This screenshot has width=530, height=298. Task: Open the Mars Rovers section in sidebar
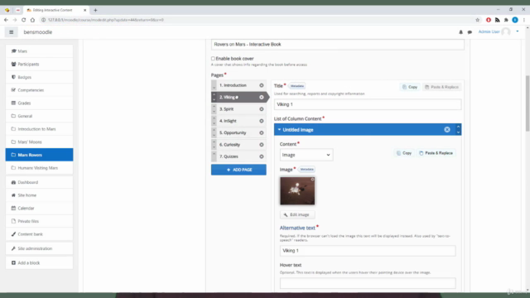(x=39, y=155)
